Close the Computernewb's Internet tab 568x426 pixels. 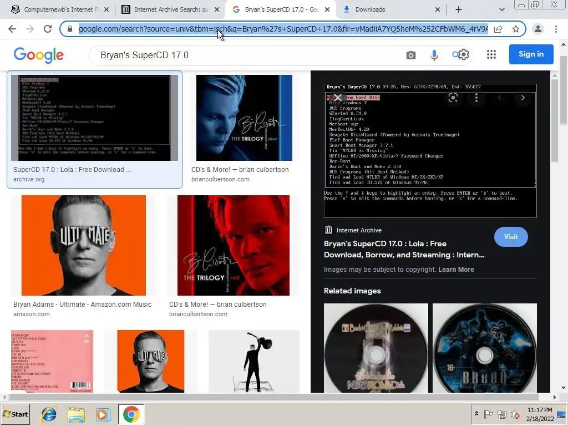(106, 9)
